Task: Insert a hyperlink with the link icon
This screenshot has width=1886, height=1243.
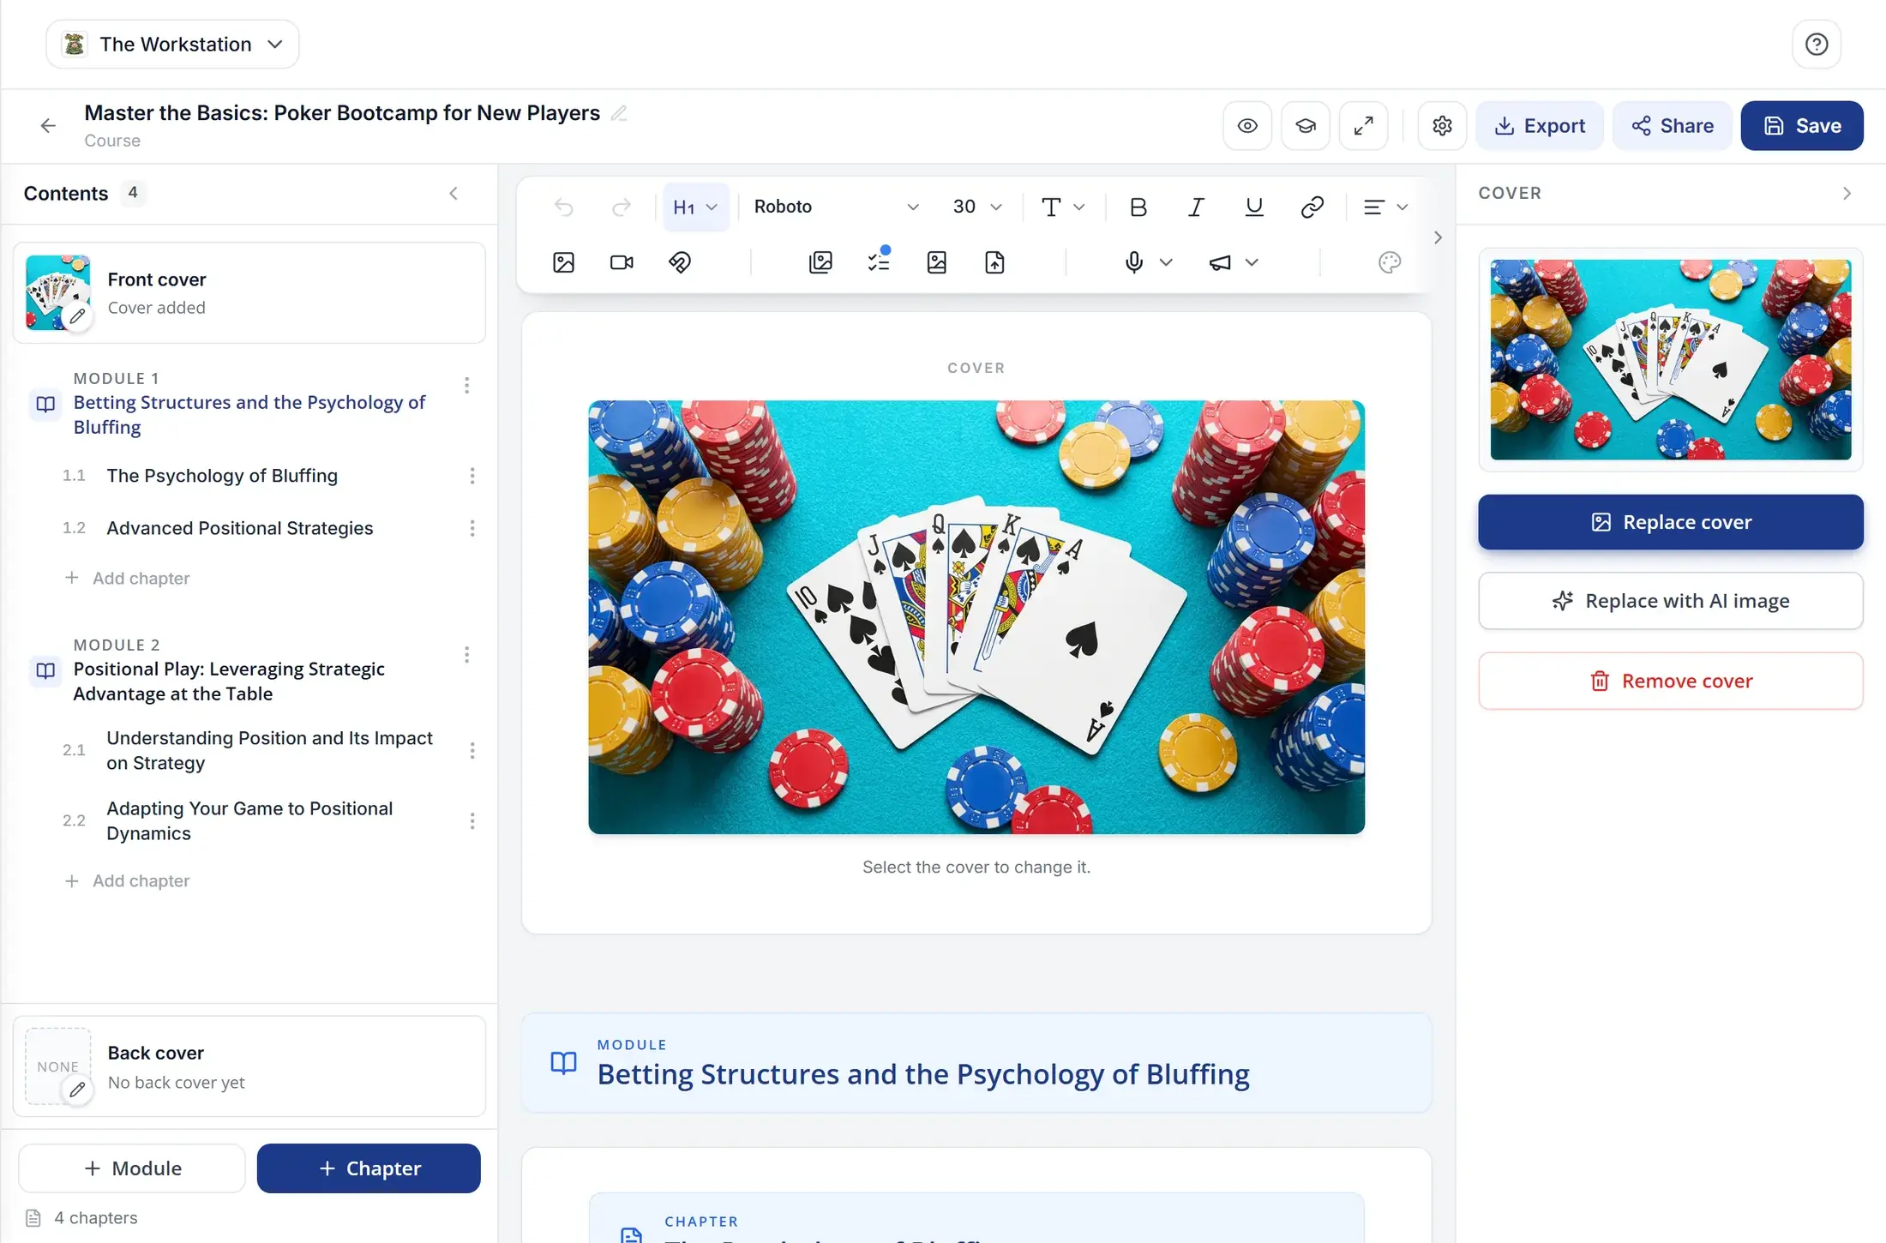Action: (1312, 207)
